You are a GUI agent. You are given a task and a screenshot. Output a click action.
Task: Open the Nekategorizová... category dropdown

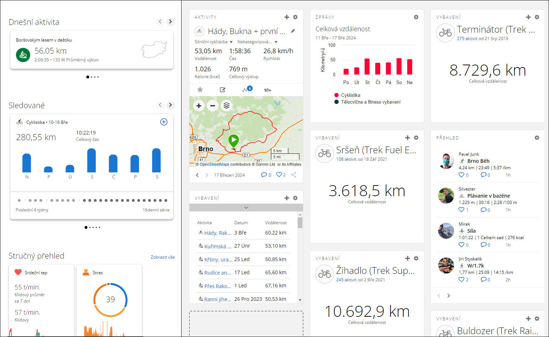point(257,42)
